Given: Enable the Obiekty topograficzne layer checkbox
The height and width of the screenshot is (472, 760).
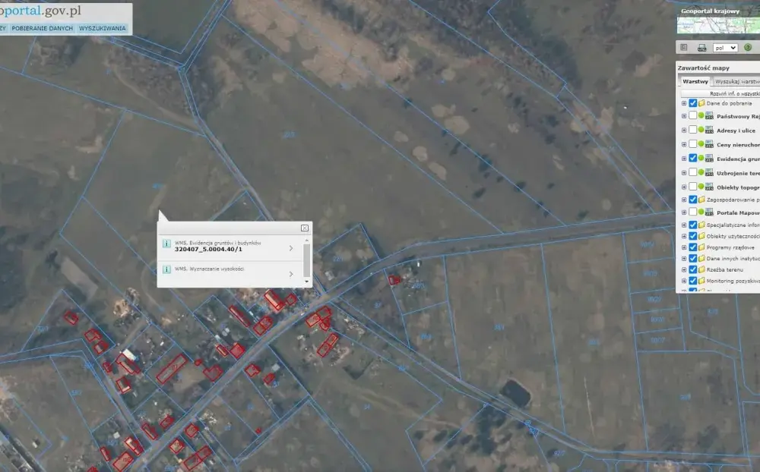Looking at the screenshot, I should [x=692, y=187].
